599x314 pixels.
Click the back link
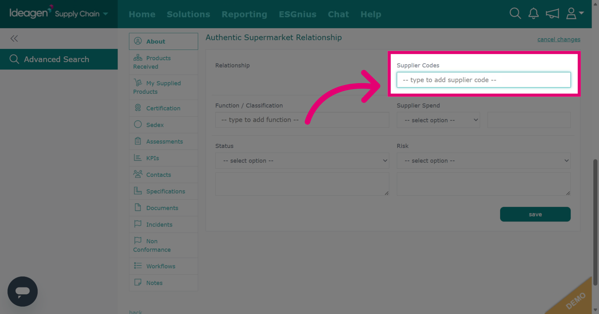point(135,312)
